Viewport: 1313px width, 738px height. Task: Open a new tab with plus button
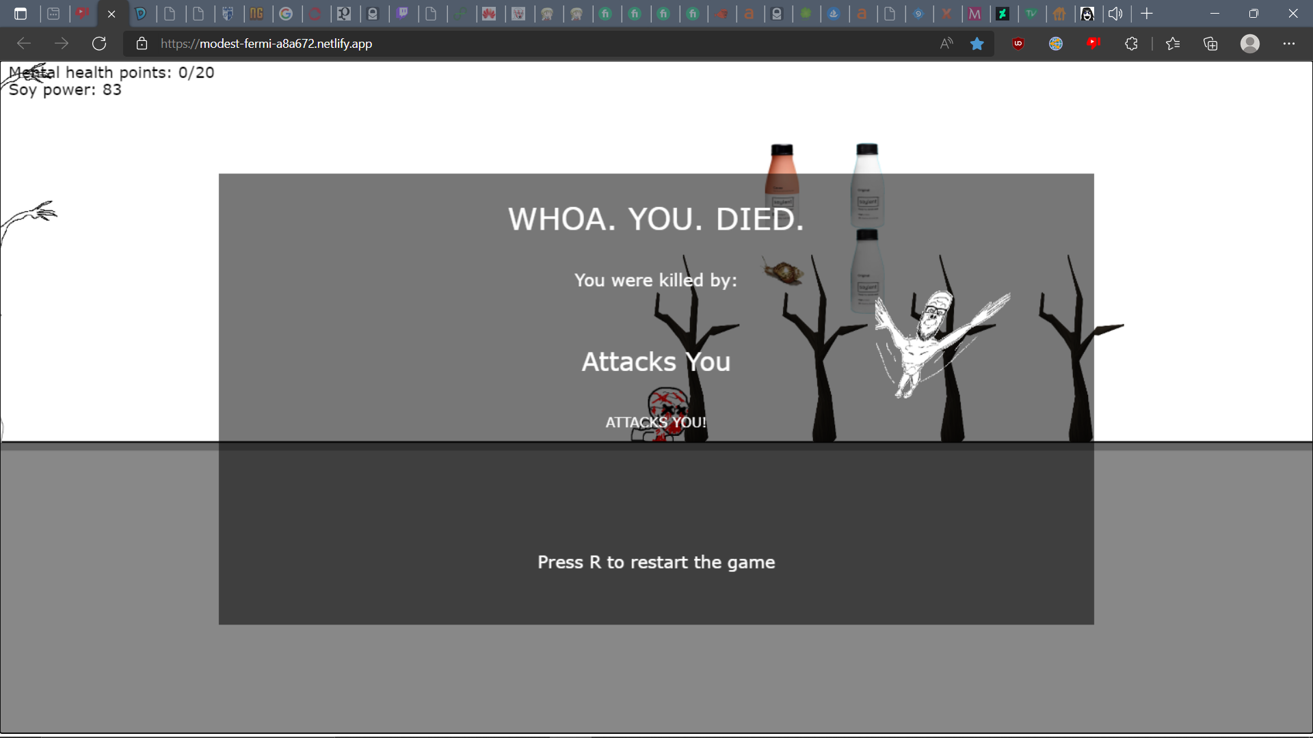click(1147, 14)
